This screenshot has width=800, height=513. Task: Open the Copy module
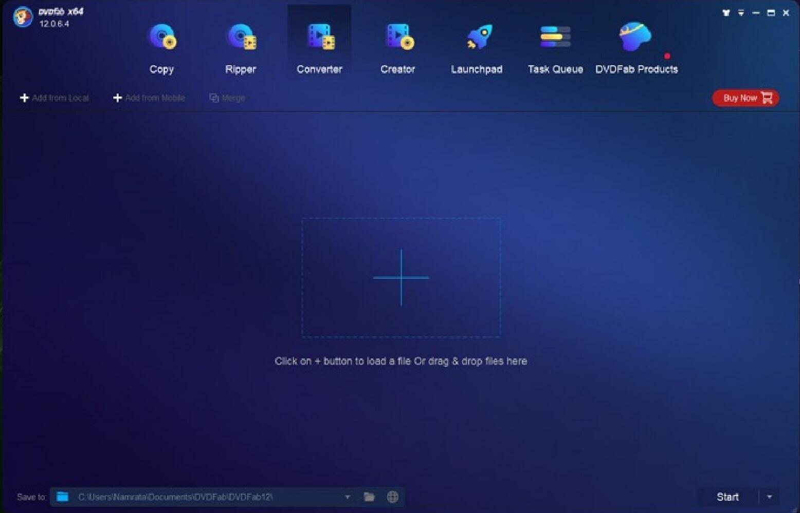[x=162, y=48]
